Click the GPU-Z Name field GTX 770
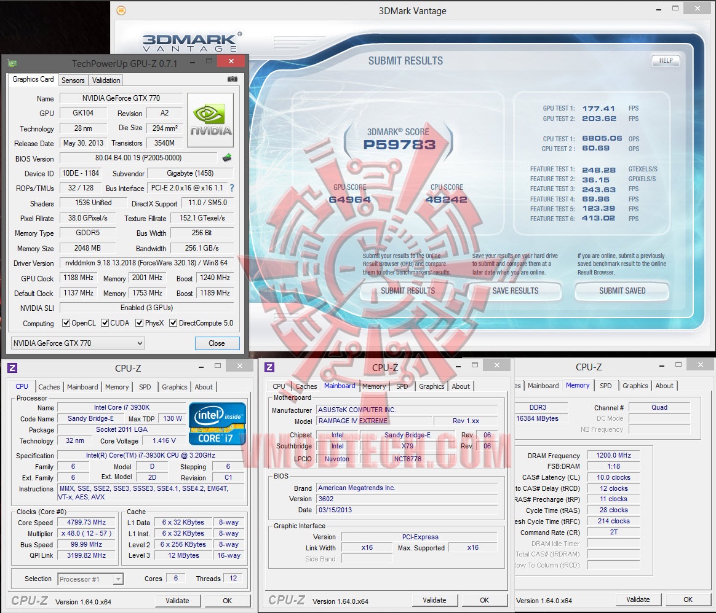The image size is (716, 613). coord(121,98)
